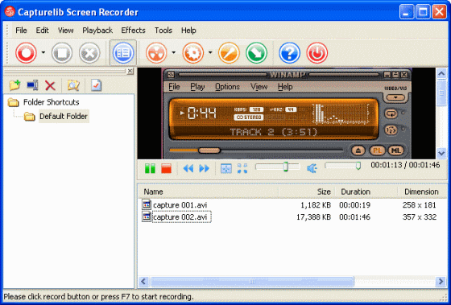Image resolution: width=451 pixels, height=305 pixels.
Task: Click the orange radiation-symbol toolbar button
Action: 156,53
